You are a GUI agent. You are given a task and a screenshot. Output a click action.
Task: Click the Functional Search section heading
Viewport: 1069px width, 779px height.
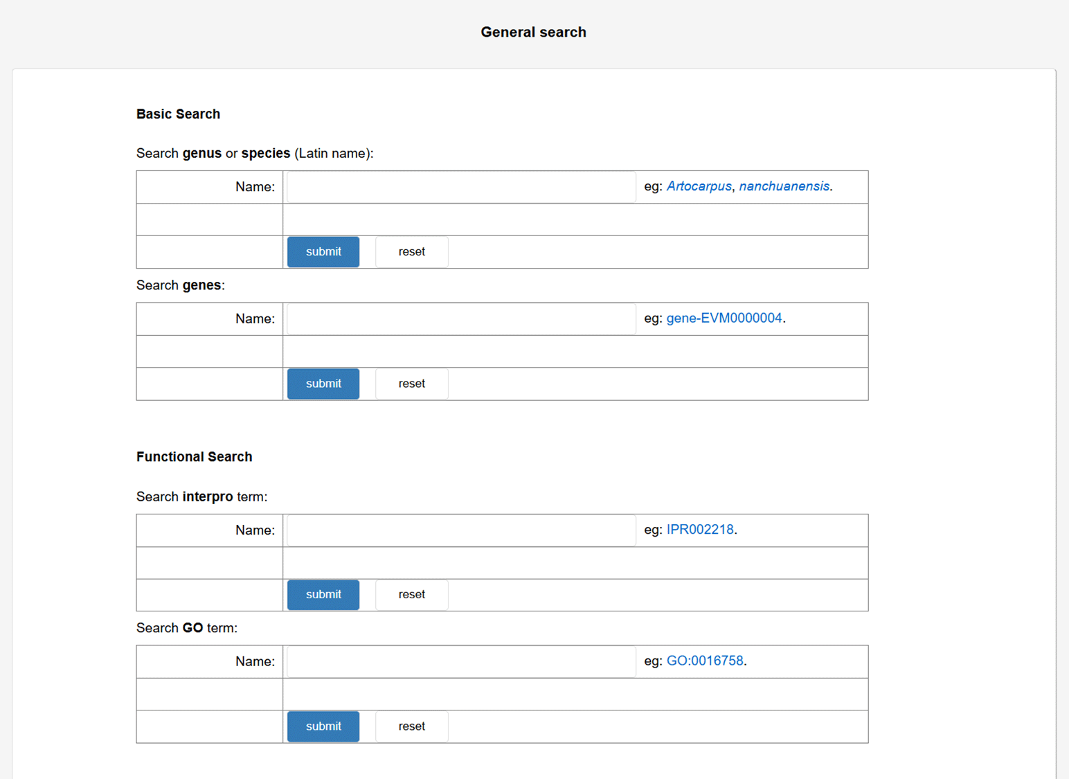pos(194,457)
